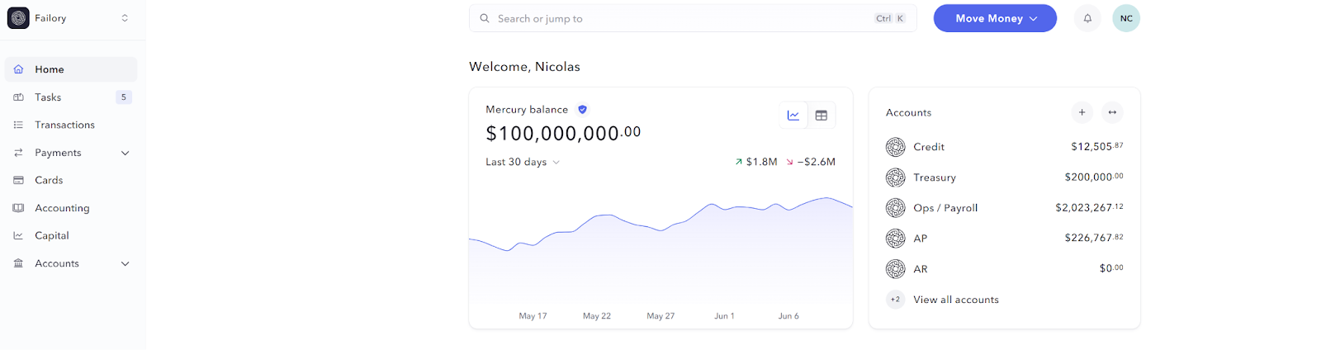
Task: Click the $1.8M money-in indicator
Action: point(755,162)
